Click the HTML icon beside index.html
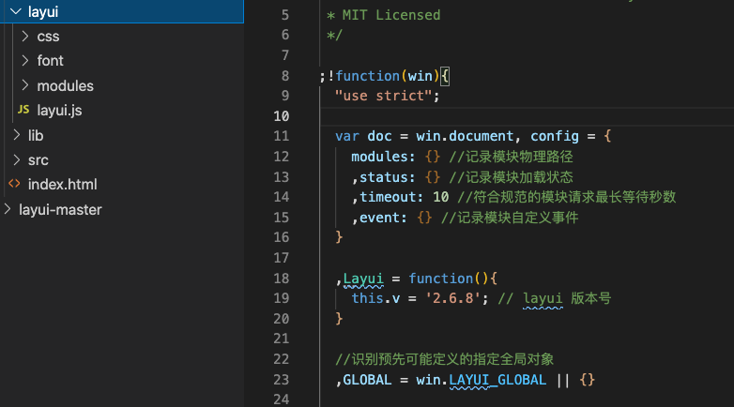The width and height of the screenshot is (734, 407). pos(14,184)
